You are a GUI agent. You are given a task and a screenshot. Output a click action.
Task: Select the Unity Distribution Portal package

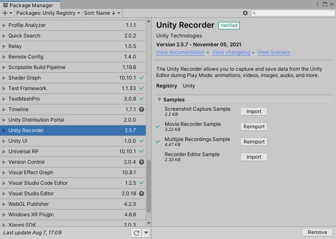click(x=73, y=120)
